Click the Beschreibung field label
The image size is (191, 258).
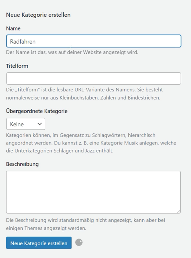[22, 164]
